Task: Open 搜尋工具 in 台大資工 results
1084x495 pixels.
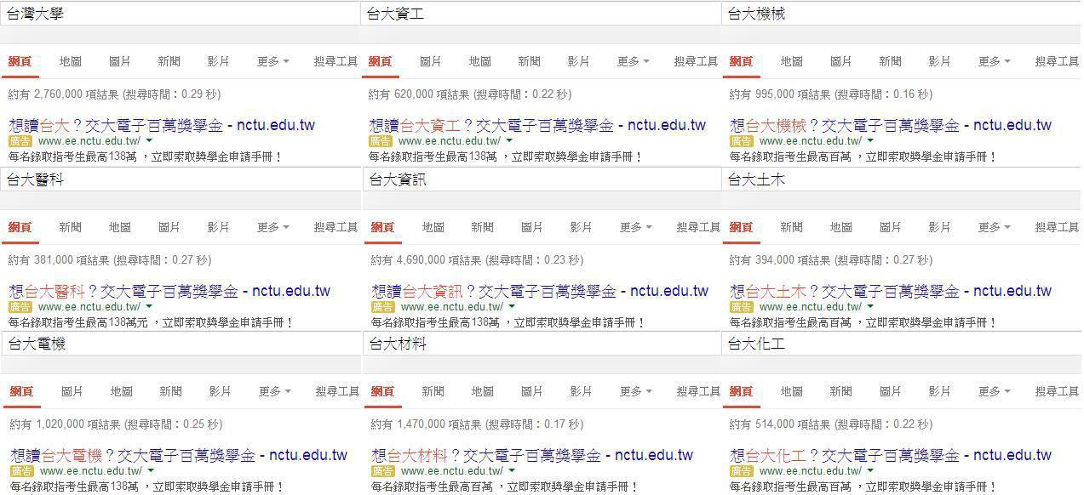Action: click(x=697, y=61)
